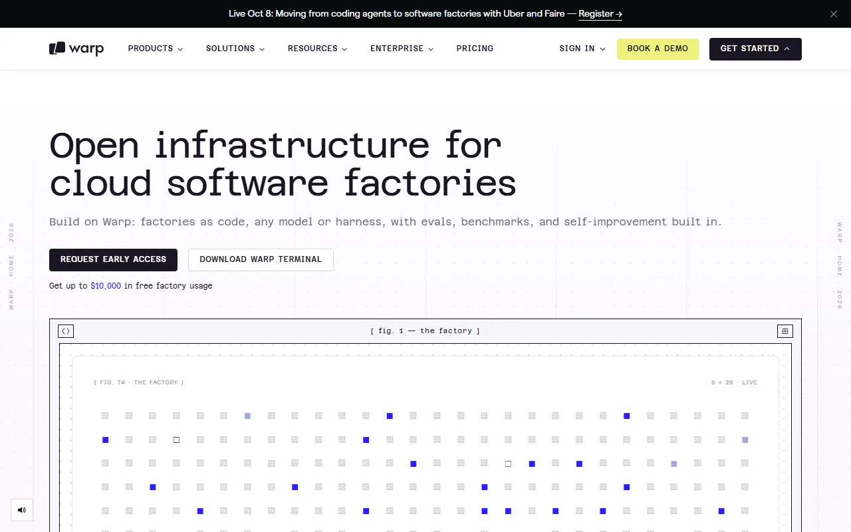
Task: Toggle the sound speaker button
Action: 22,510
